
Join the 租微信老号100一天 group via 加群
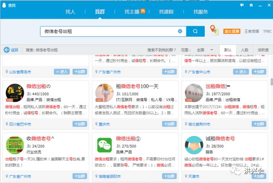click(169, 124)
